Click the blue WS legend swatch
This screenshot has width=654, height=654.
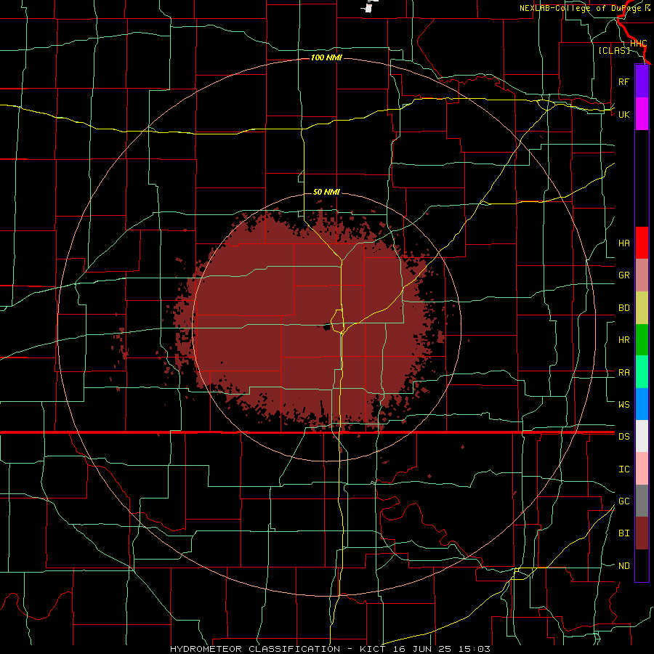(x=642, y=404)
